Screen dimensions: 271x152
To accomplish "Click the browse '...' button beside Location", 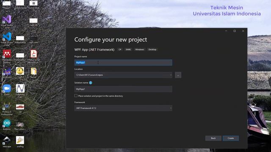I will (178, 75).
